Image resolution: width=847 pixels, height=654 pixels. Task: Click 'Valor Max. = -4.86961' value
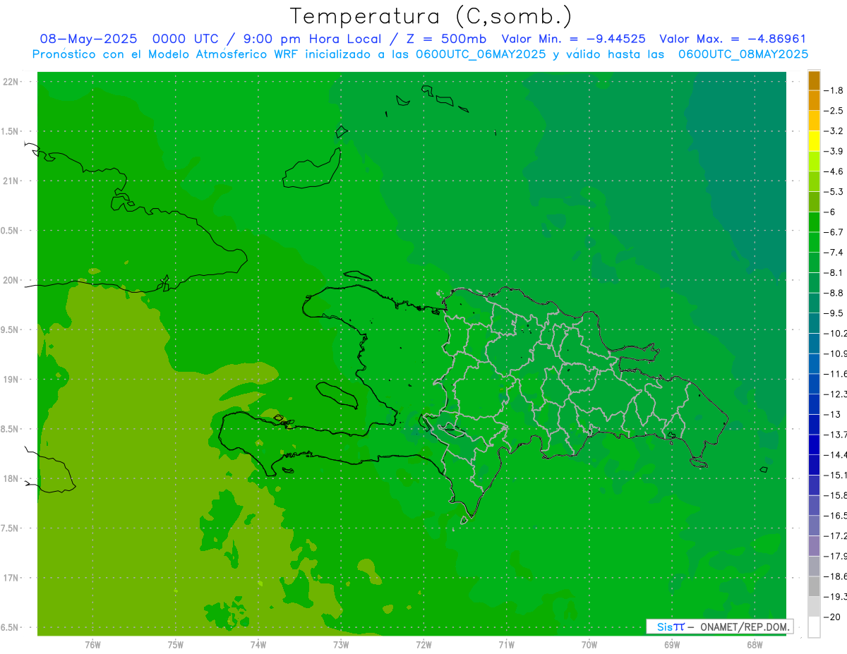click(733, 39)
